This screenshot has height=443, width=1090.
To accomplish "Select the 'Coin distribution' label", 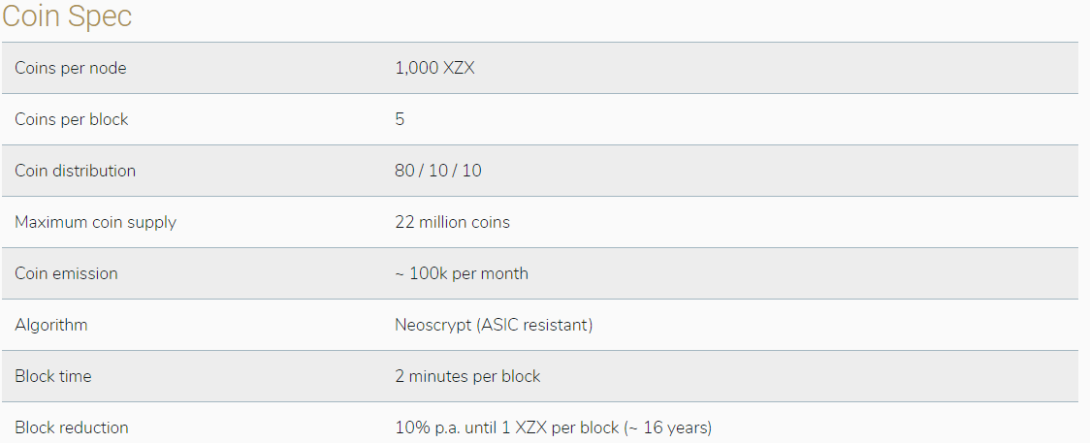I will 75,171.
